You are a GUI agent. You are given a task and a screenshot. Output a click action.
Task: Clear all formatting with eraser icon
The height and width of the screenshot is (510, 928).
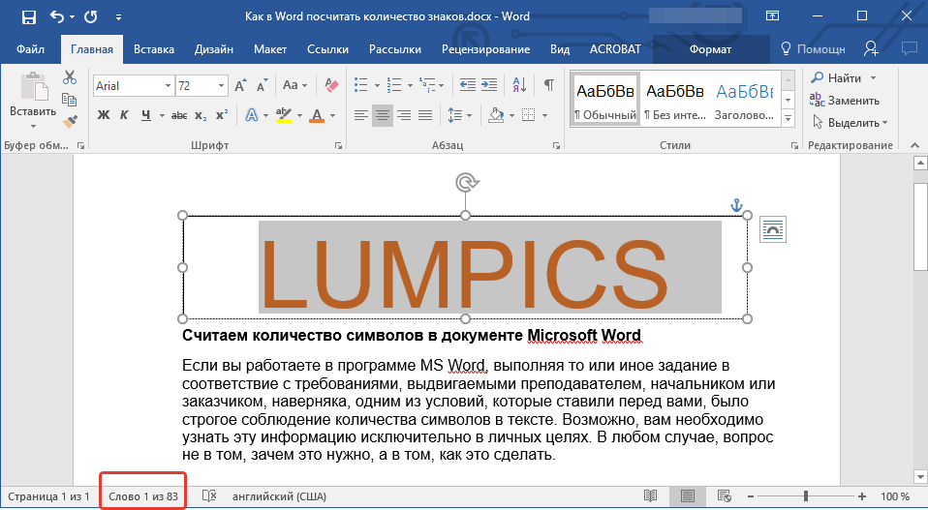coord(332,86)
